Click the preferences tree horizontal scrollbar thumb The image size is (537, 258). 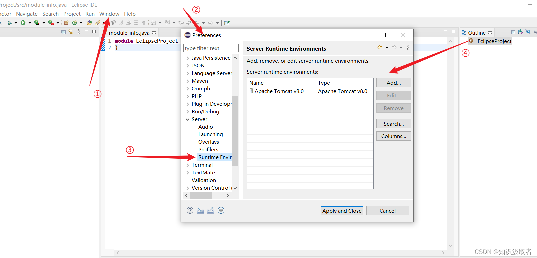[x=201, y=196]
